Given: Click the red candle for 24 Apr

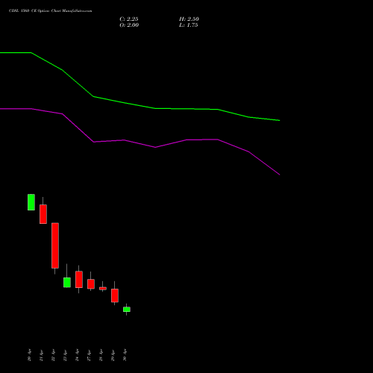Looking at the screenshot, I should click(79, 280).
